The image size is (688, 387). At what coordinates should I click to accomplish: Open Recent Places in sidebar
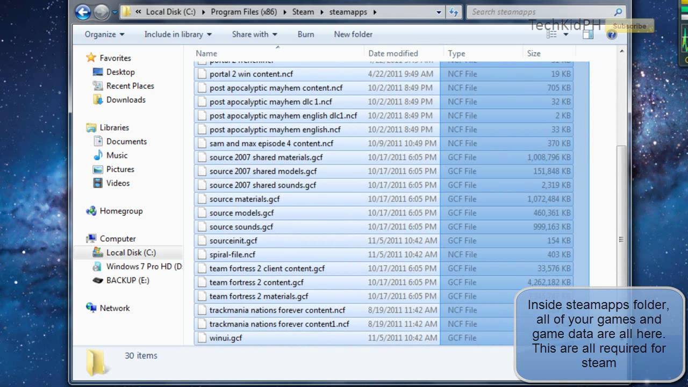click(x=130, y=86)
